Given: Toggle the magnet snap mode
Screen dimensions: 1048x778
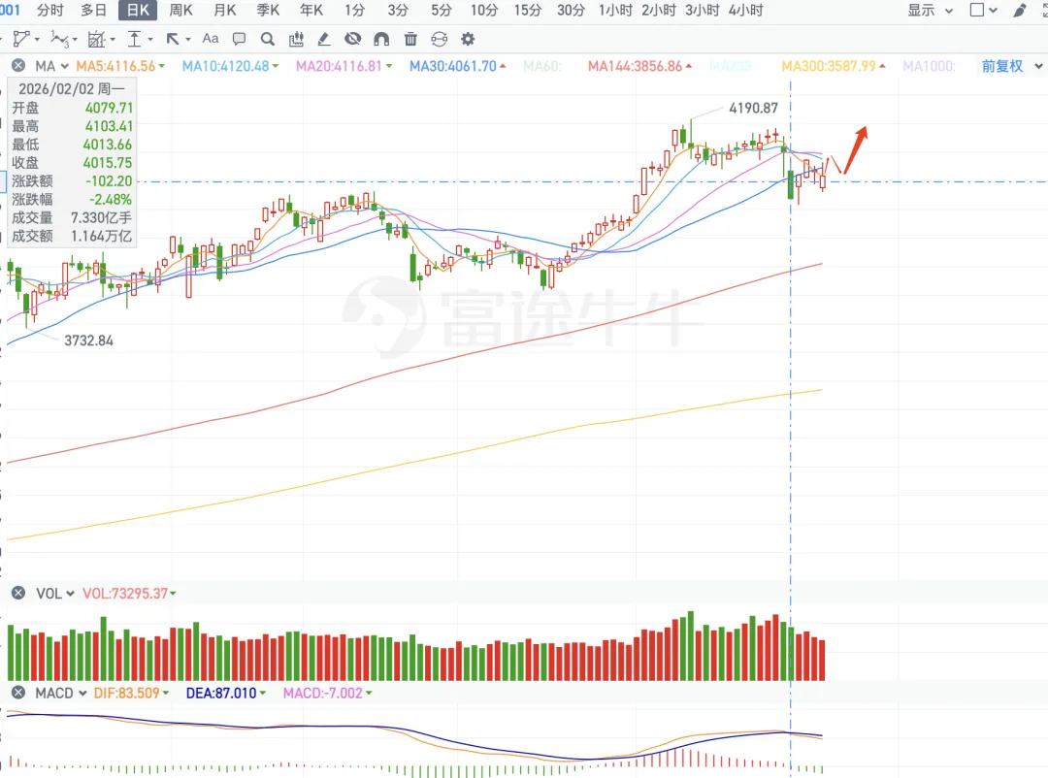Looking at the screenshot, I should 381,39.
